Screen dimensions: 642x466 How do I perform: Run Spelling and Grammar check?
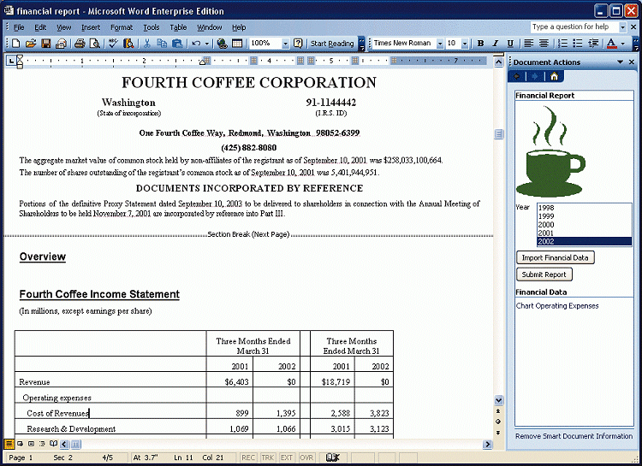[x=113, y=44]
